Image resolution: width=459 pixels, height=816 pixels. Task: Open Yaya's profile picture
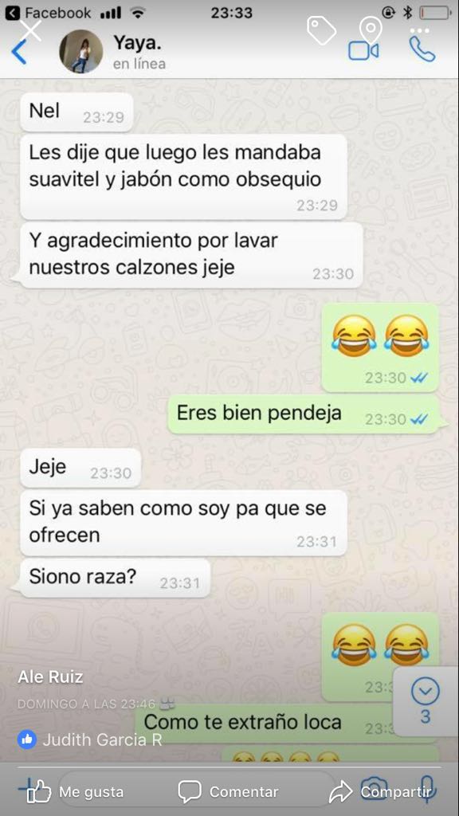click(80, 52)
